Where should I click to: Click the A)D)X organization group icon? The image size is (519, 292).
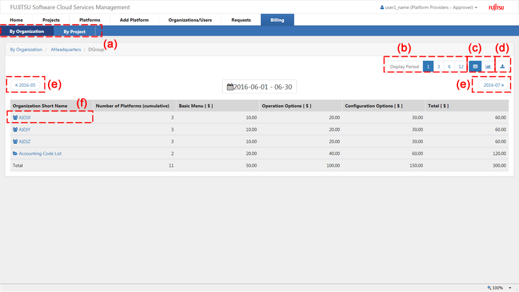[x=15, y=117]
